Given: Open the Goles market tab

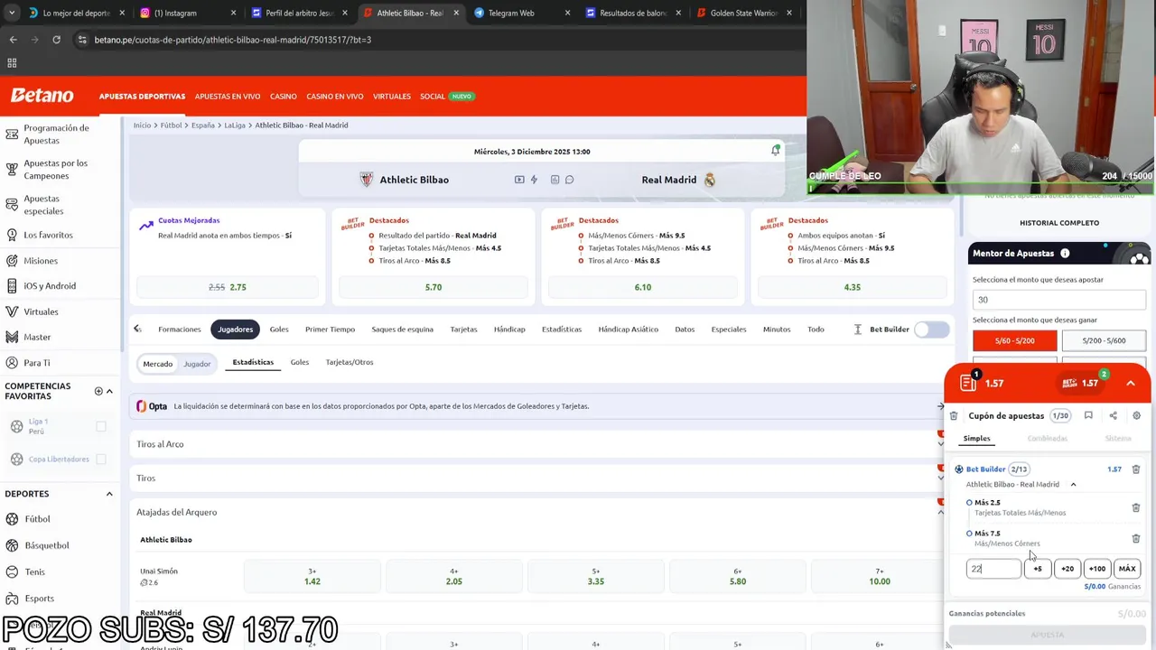Looking at the screenshot, I should coord(279,330).
